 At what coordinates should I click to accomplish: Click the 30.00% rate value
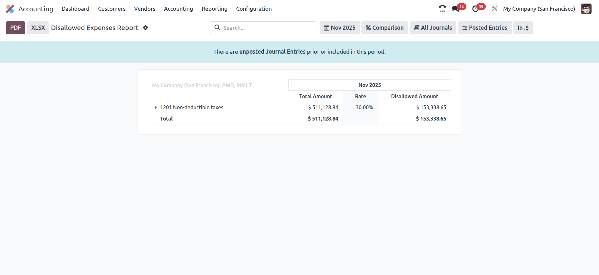coord(364,107)
